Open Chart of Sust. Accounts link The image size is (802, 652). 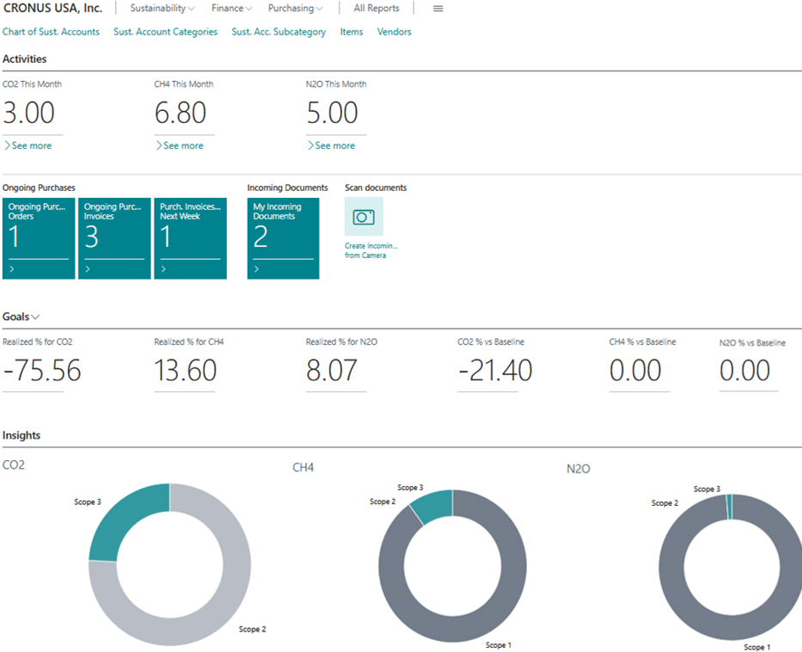[x=52, y=32]
